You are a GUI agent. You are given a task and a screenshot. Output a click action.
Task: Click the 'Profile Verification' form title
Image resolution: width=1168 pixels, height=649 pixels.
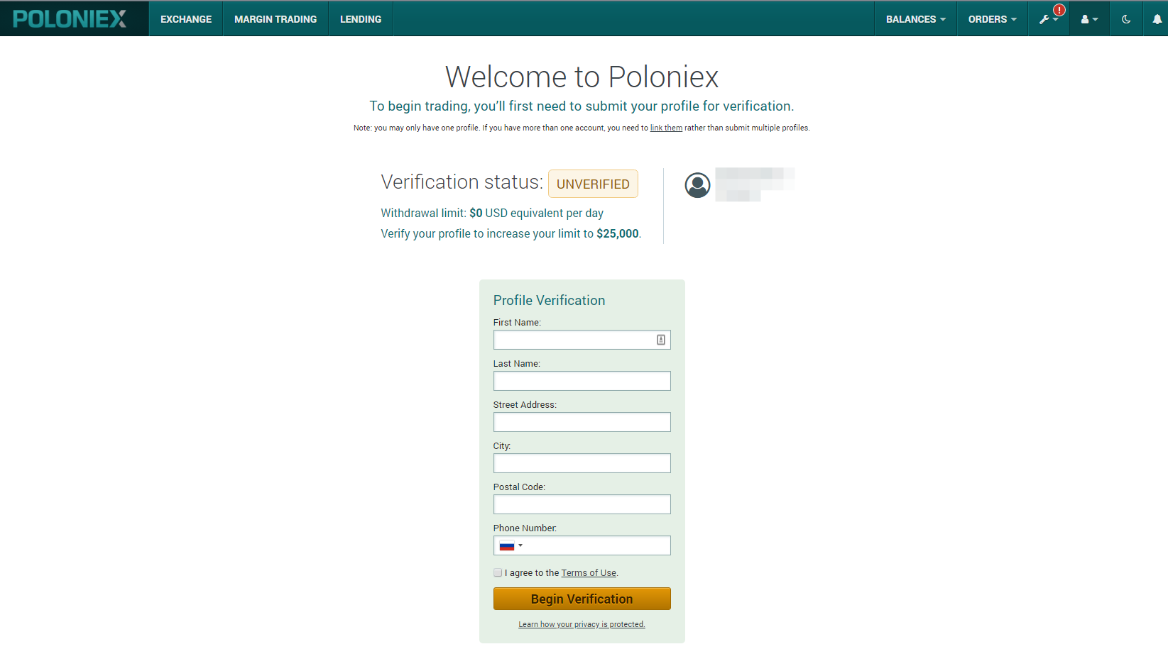549,300
